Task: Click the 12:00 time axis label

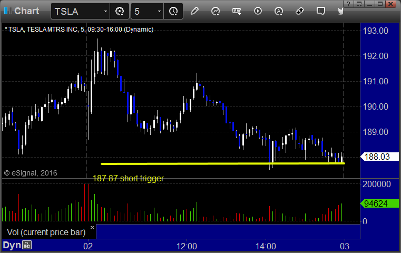Action: 187,246
